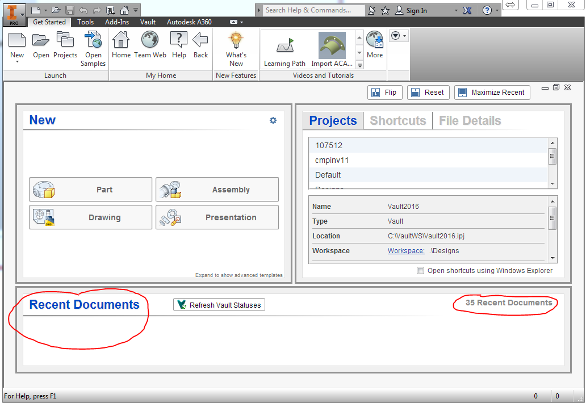
Task: Switch to the Autodesk A360 ribbon tab
Action: point(189,22)
